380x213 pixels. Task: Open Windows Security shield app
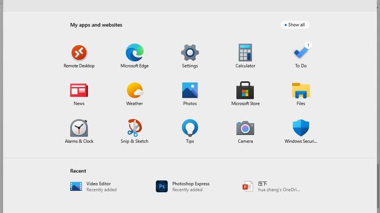point(301,131)
